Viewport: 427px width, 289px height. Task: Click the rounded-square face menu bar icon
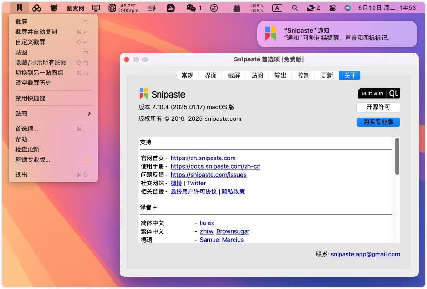click(x=214, y=8)
